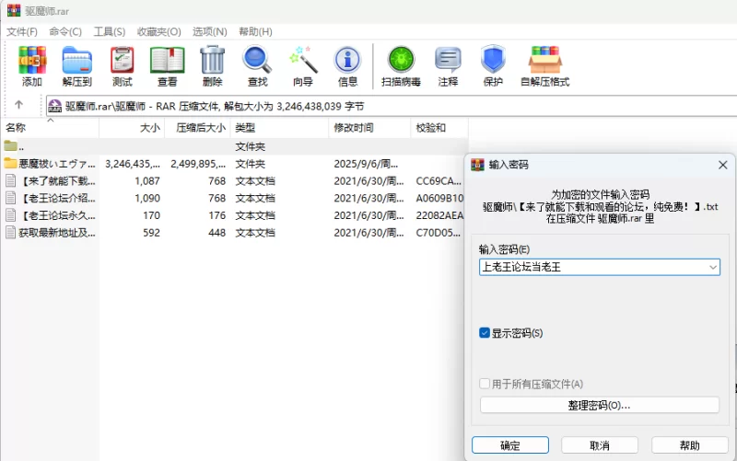
Task: Click packed size 2,499,895,...
Action: pos(198,164)
